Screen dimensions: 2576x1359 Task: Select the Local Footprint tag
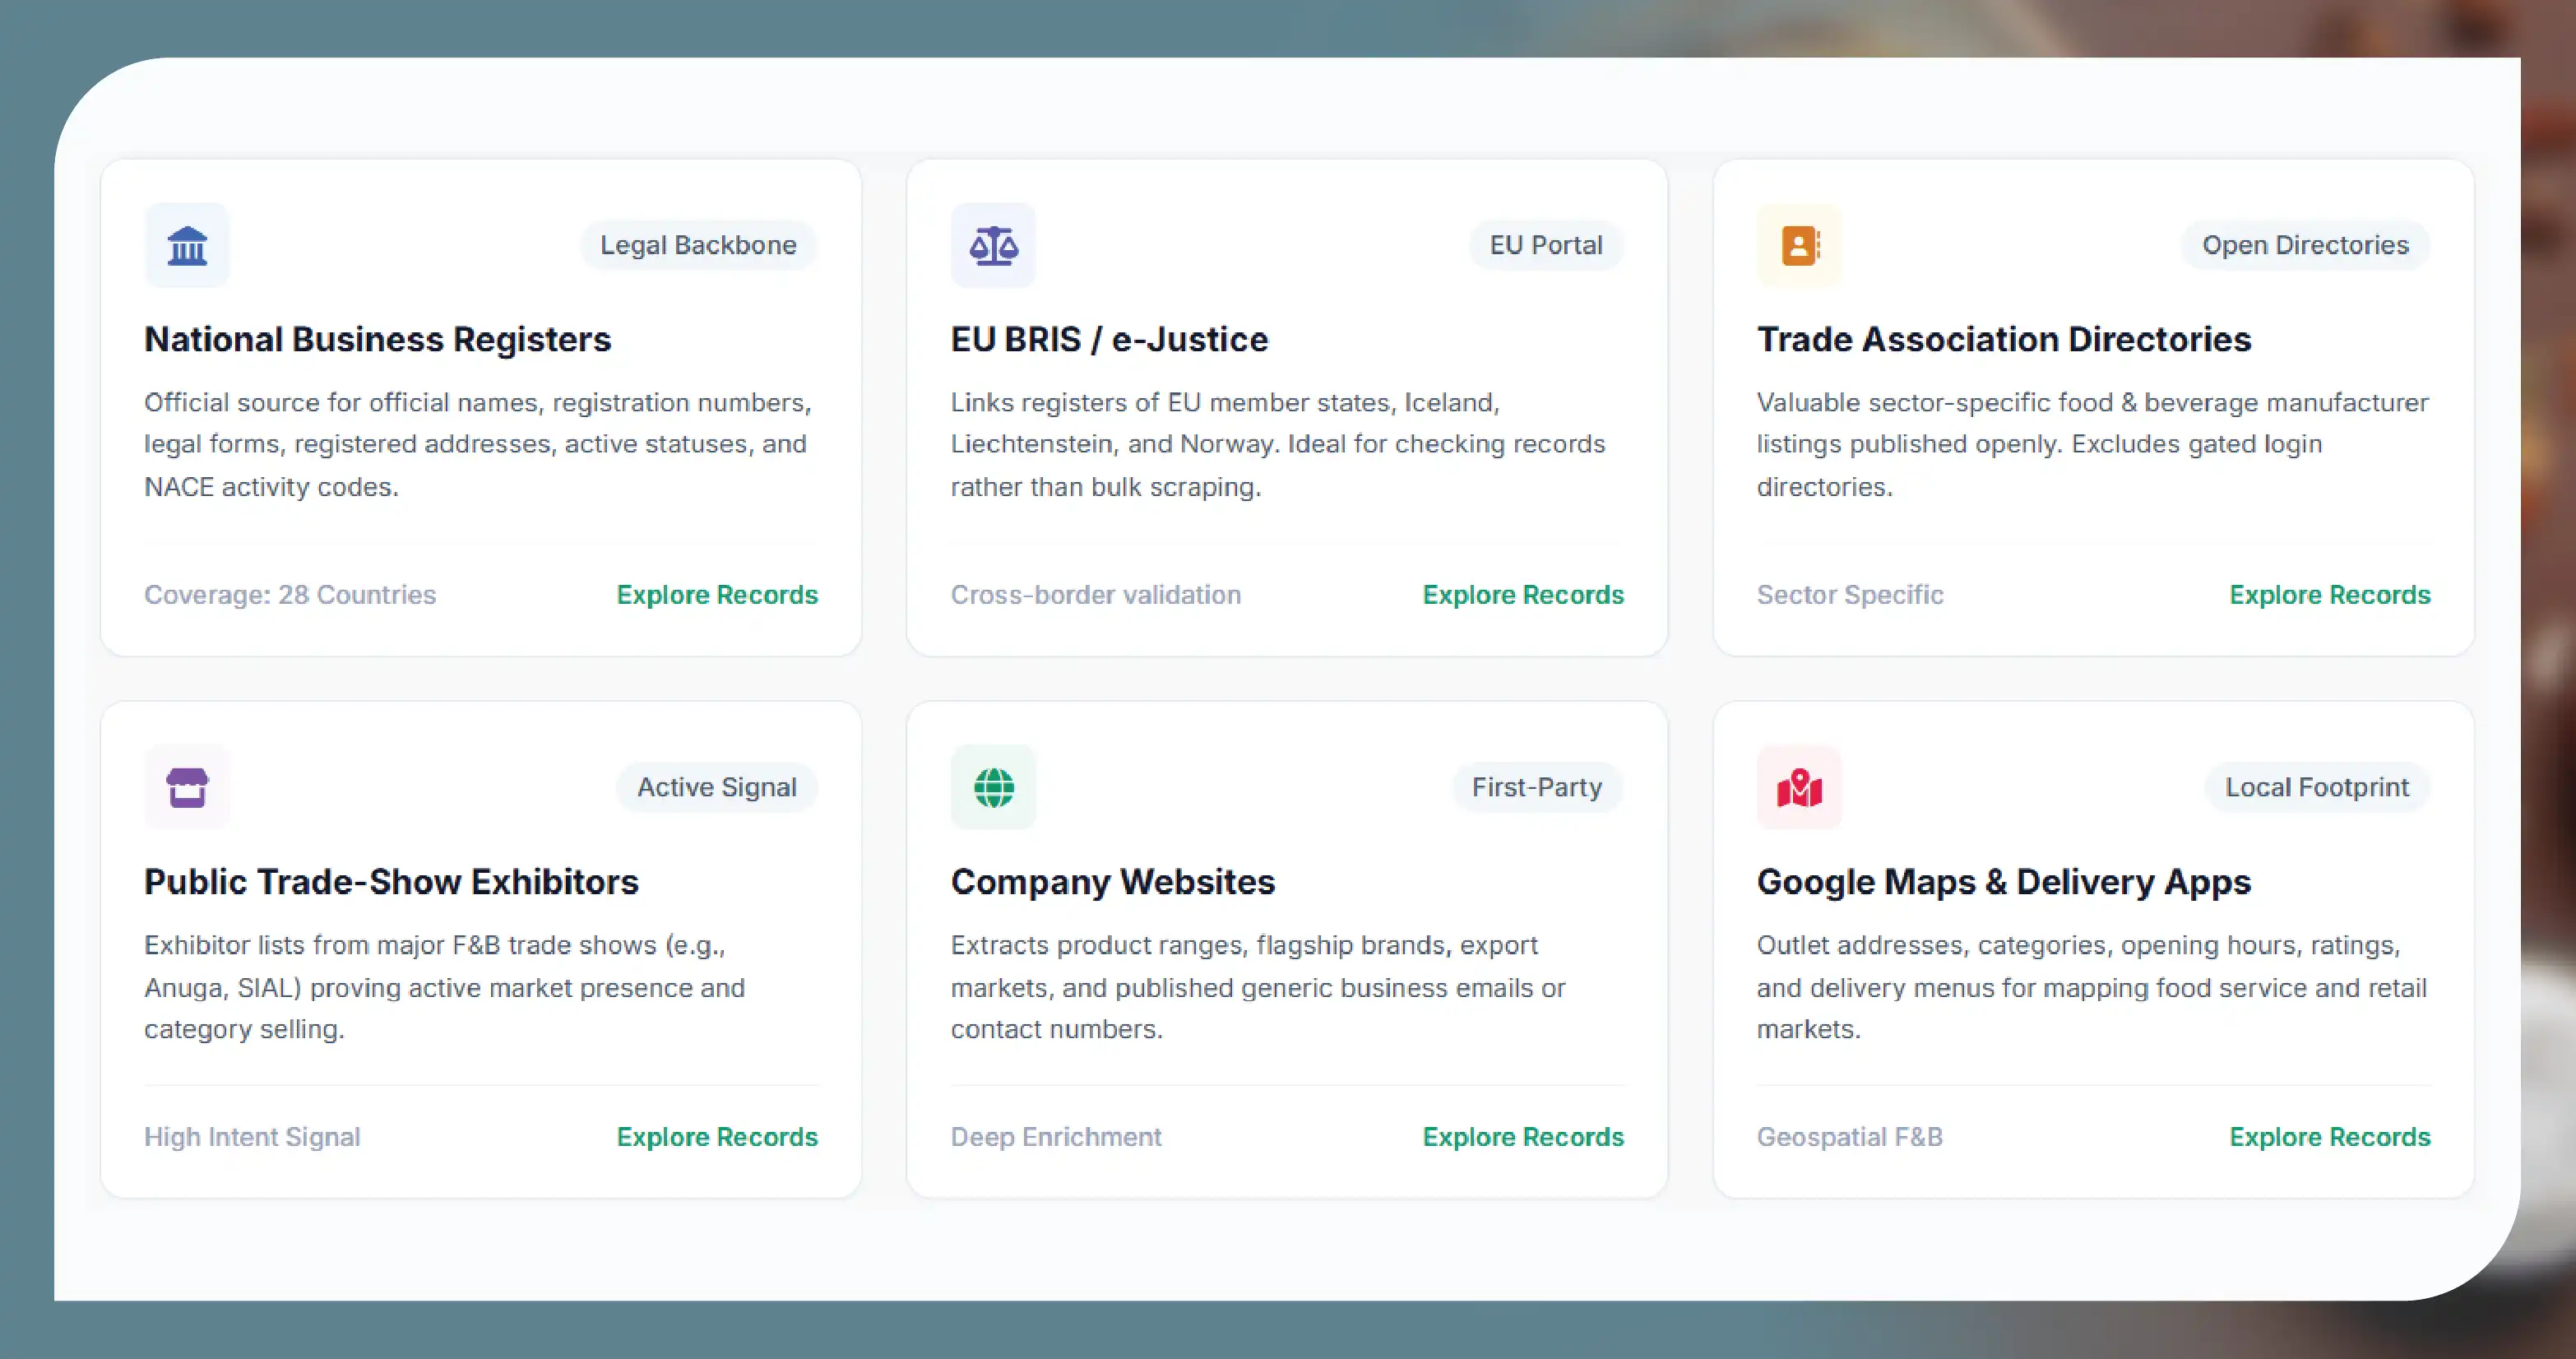point(2317,787)
